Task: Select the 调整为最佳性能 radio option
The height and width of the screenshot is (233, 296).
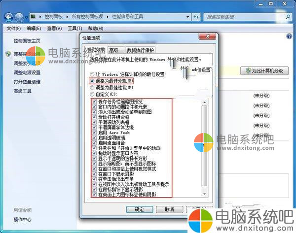Action: coord(92,87)
